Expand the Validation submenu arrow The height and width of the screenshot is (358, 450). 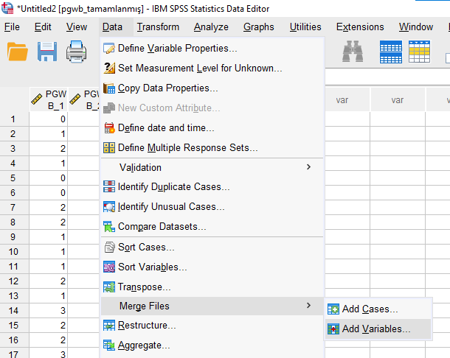click(x=308, y=166)
